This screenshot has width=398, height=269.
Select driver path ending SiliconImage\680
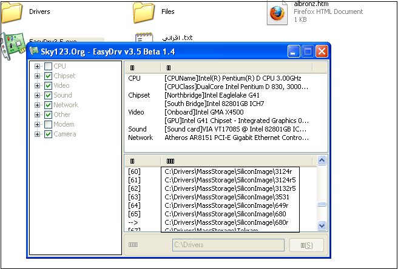[226, 214]
